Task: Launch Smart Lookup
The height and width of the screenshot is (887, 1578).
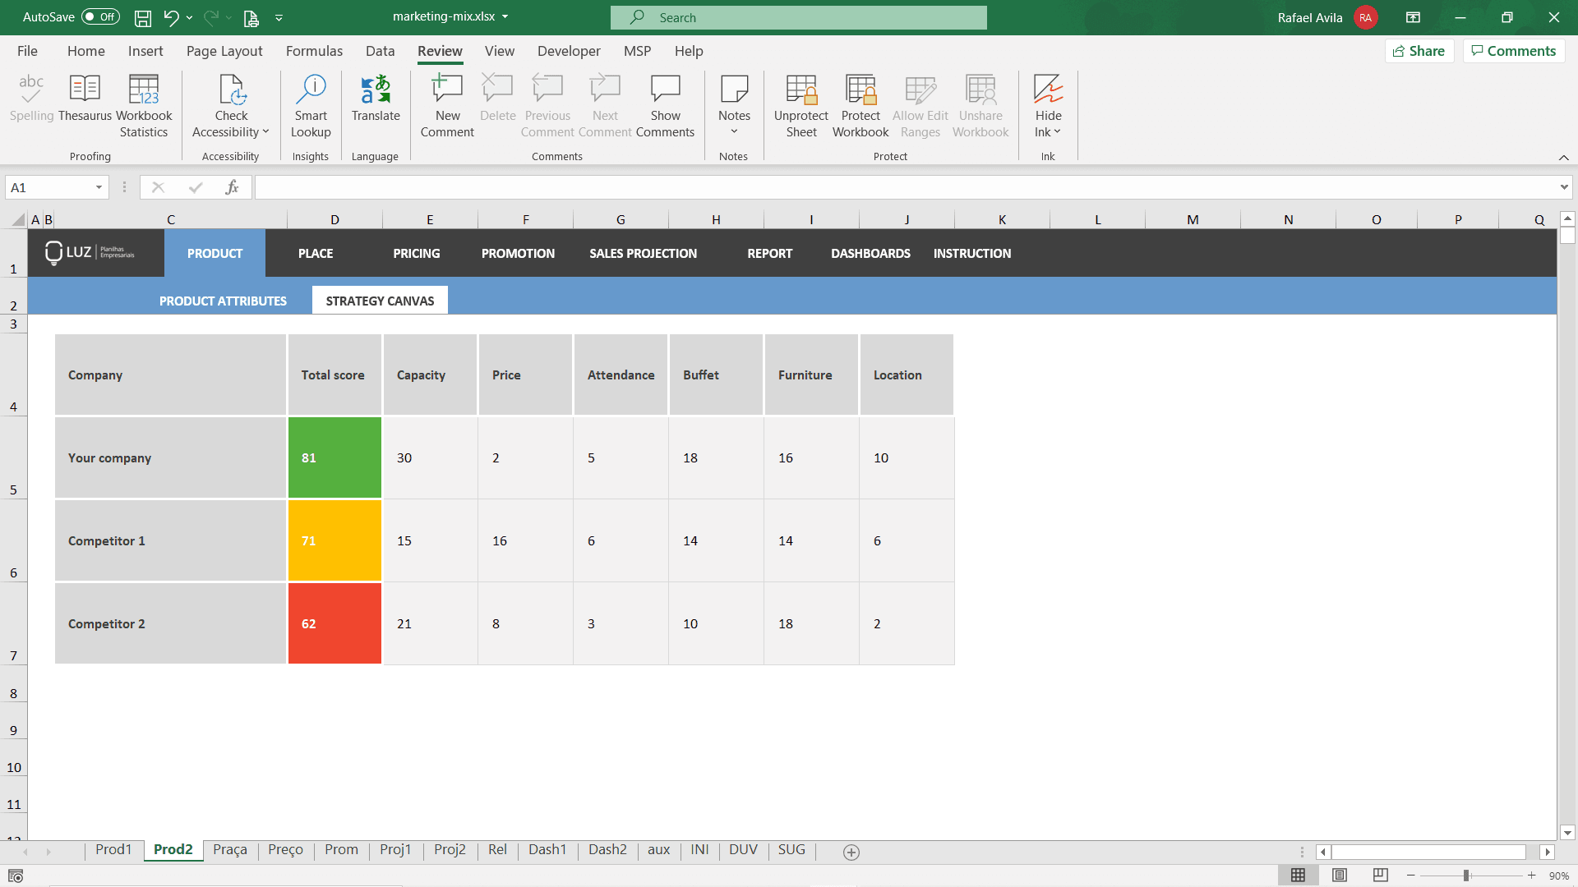Action: coord(310,105)
